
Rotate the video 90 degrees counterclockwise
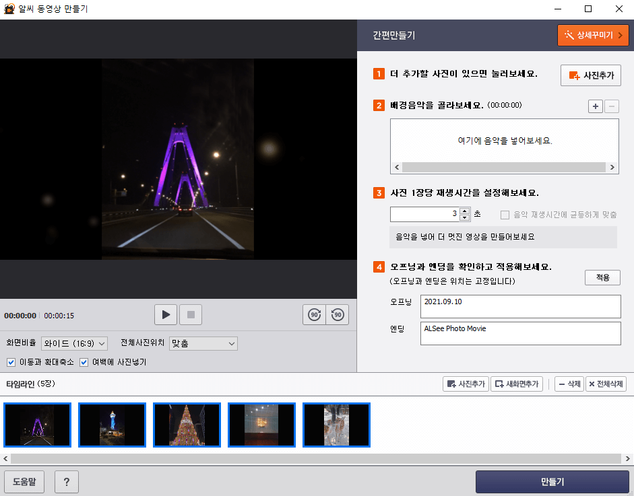point(336,314)
